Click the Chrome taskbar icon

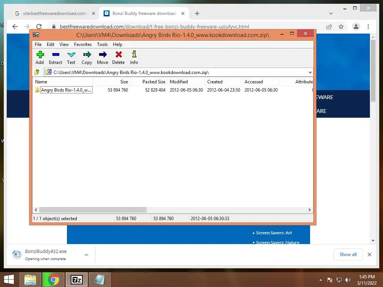53,280
